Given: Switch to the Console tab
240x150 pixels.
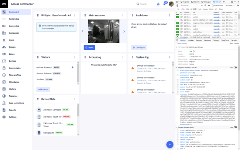Looking at the screenshot, I should click(195, 2).
